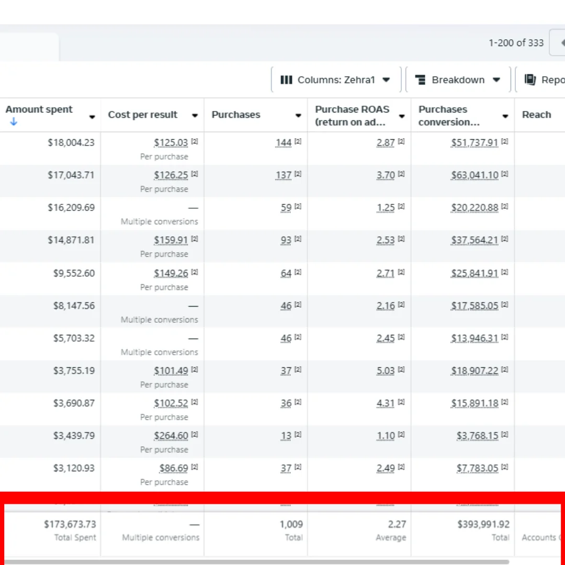Expand the Purchase ROAS column dropdown arrow
This screenshot has height=565, width=565.
point(402,116)
